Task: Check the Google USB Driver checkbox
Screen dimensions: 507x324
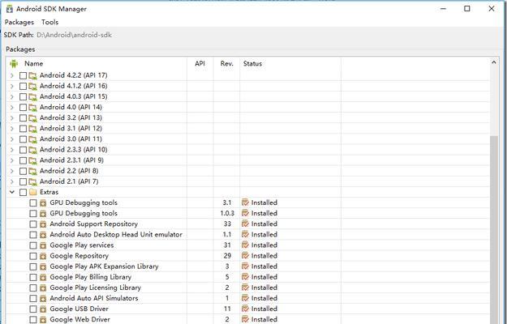Action: 33,309
